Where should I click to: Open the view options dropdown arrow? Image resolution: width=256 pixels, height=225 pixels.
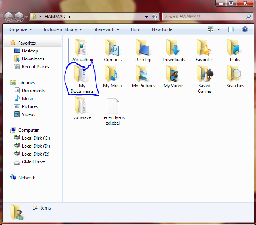[x=219, y=29]
